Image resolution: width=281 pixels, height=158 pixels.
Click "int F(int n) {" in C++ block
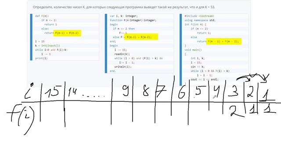tap(195, 25)
